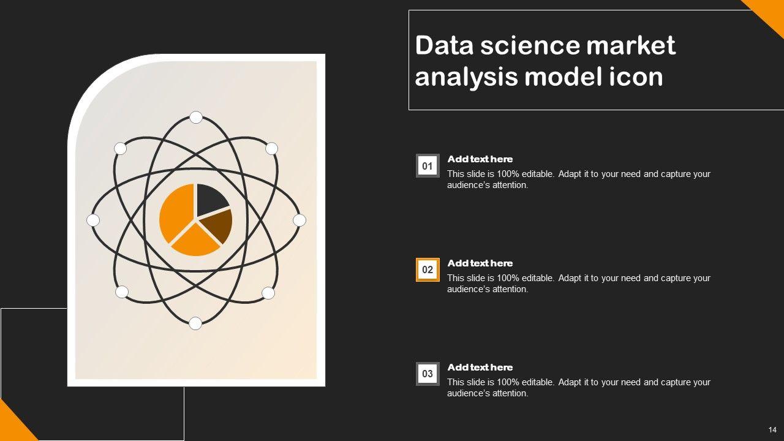784x441 pixels.
Task: Click description text under the 03 heading
Action: tap(578, 388)
